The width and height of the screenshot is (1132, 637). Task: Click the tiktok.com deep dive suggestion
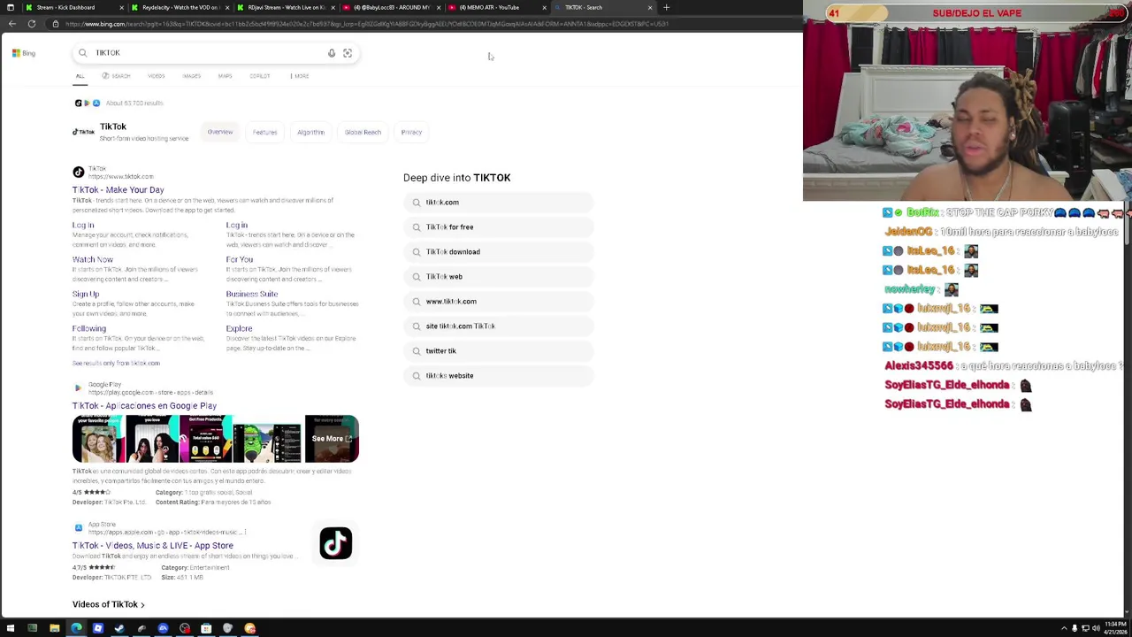click(498, 203)
